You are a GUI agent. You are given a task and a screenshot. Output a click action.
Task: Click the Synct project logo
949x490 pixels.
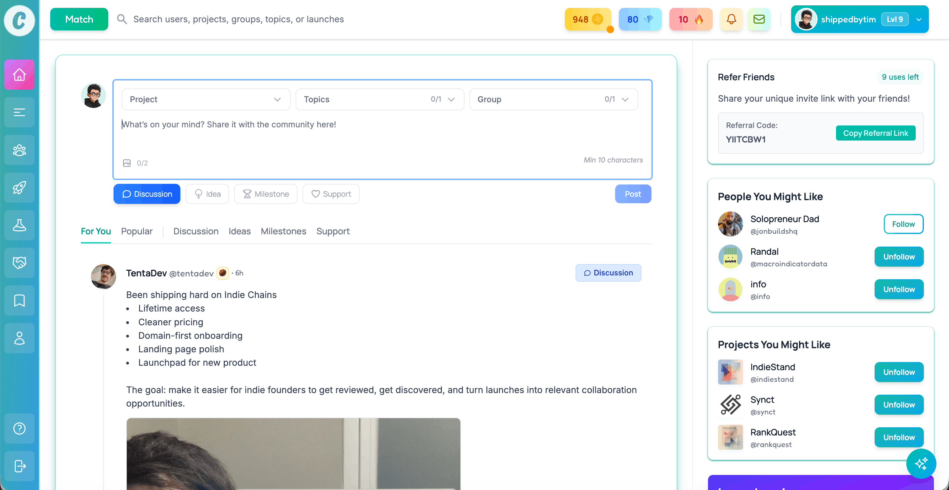coord(730,405)
